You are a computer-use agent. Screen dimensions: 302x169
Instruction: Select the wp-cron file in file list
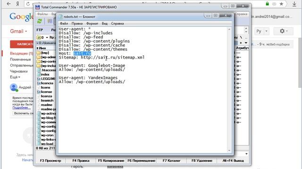[45, 135]
